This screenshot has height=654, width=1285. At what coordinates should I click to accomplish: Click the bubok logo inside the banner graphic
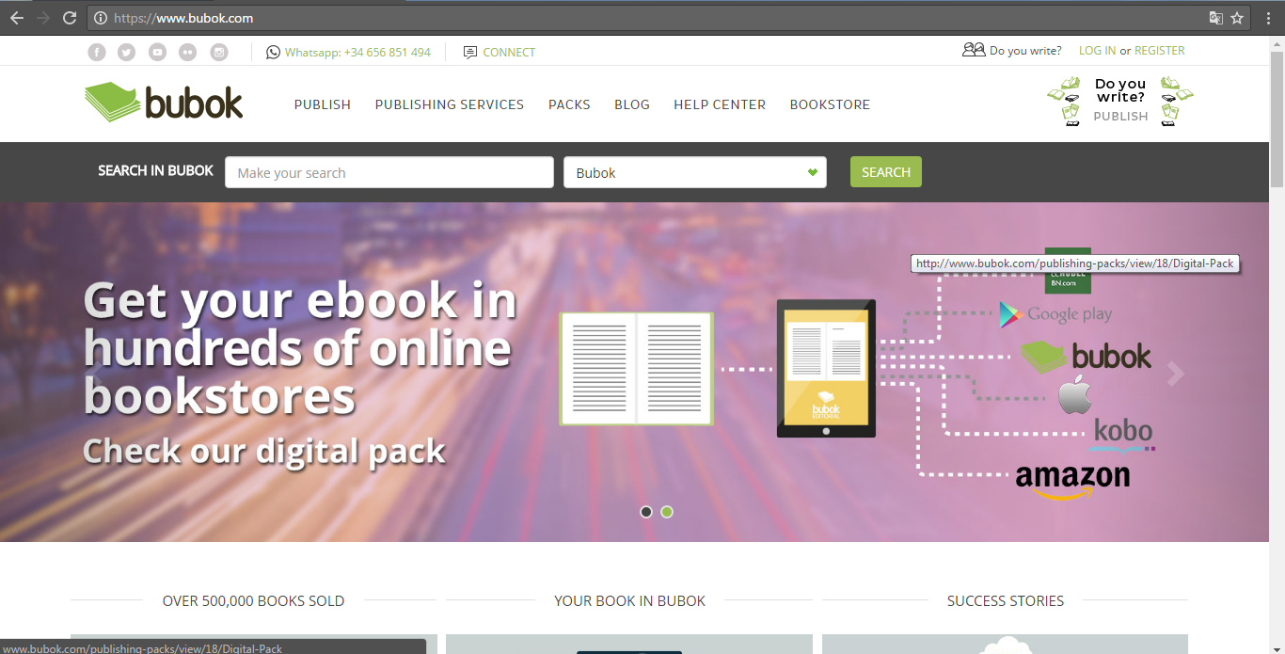pyautogui.click(x=1086, y=357)
